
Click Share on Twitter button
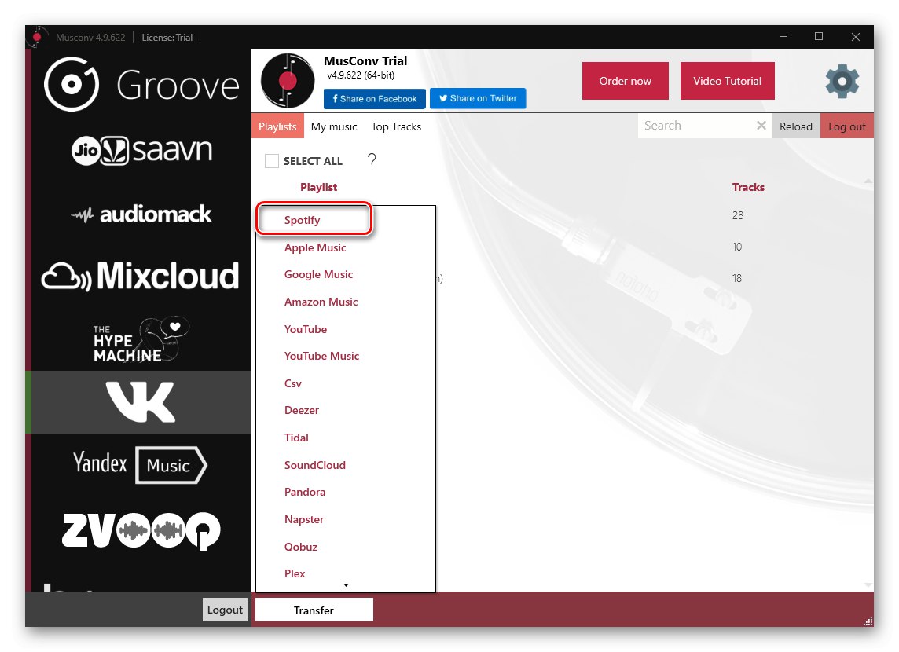coord(478,98)
